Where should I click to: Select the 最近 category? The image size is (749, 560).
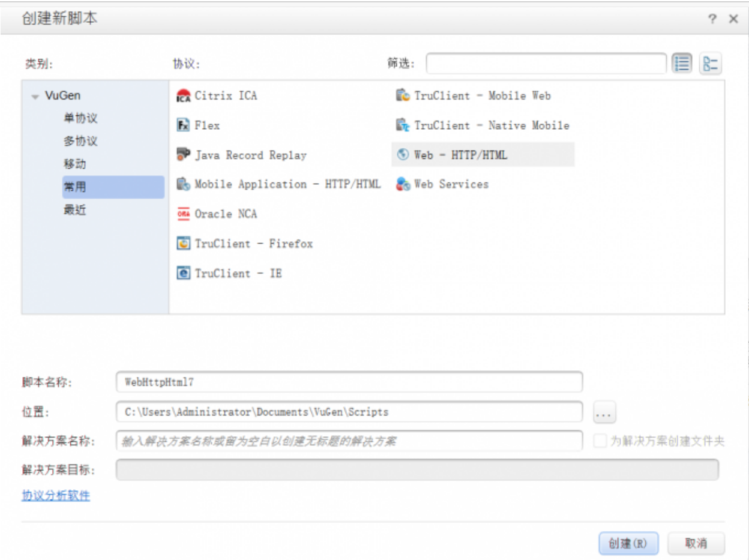click(75, 210)
